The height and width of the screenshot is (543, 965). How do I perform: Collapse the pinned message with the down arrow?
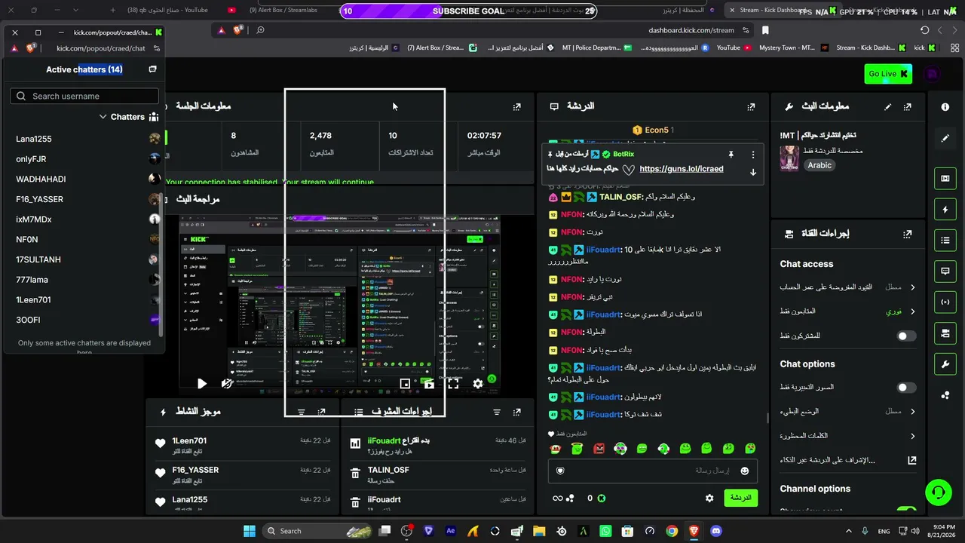(752, 172)
